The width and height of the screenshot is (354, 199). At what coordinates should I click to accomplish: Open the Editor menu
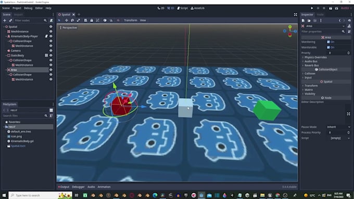[39, 8]
